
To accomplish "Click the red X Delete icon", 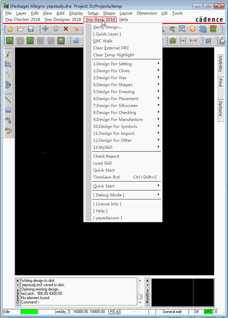I will [x=66, y=29].
